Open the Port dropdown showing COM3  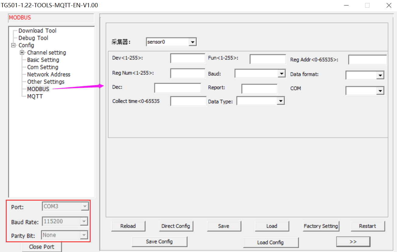85,206
